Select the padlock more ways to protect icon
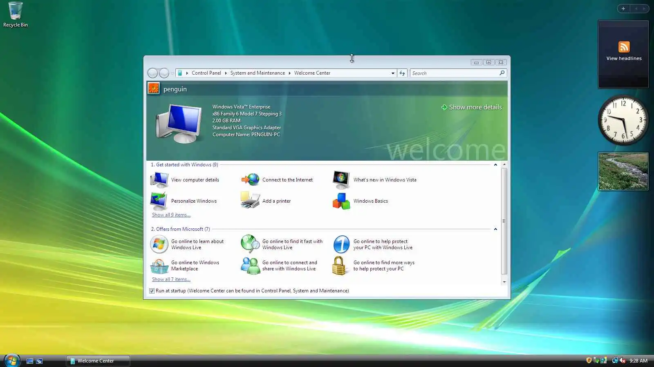The height and width of the screenshot is (367, 654). point(339,266)
